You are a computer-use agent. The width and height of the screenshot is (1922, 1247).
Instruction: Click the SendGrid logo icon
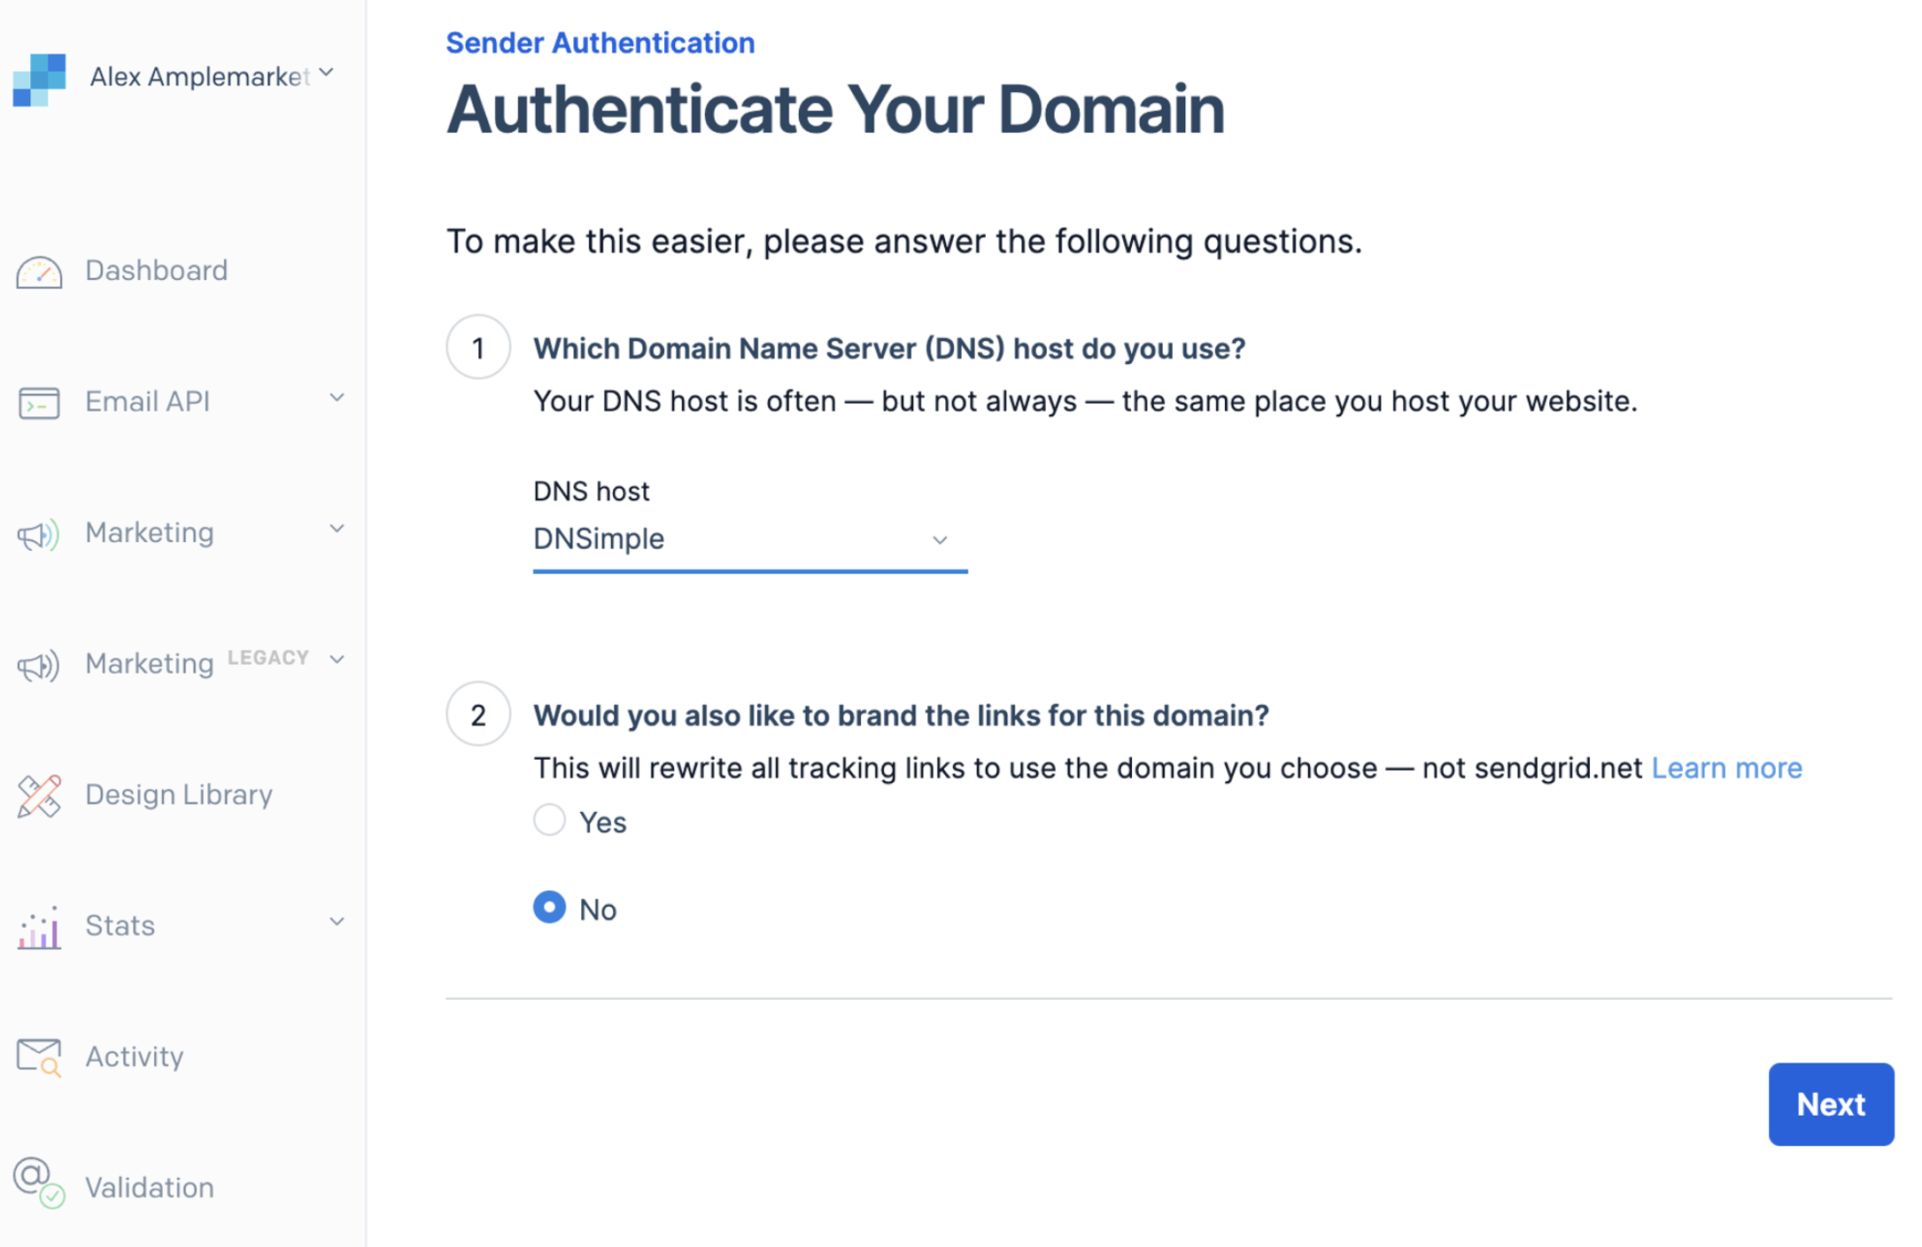tap(39, 79)
